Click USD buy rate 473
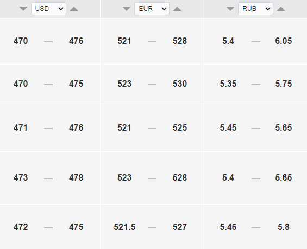 click(21, 177)
